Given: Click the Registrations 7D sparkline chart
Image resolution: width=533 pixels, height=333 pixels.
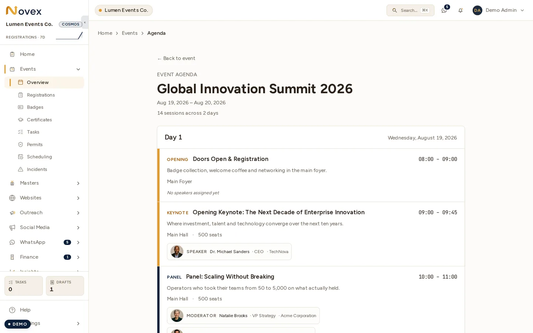Looking at the screenshot, I should [x=69, y=36].
